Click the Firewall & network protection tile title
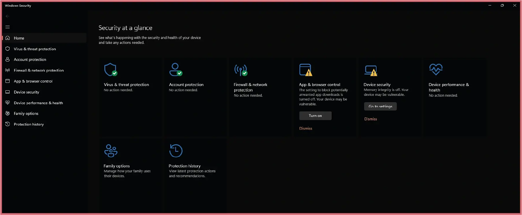 pos(250,87)
